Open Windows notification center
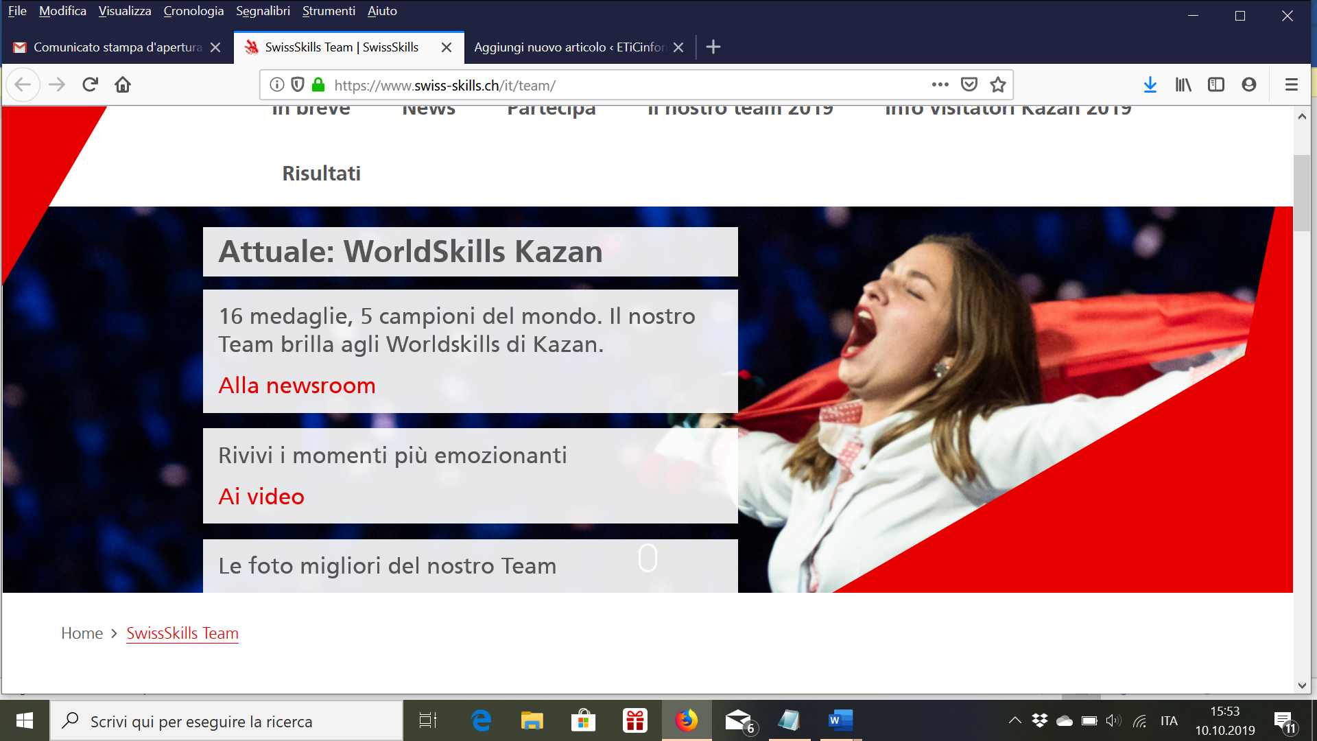The width and height of the screenshot is (1317, 741). point(1284,721)
